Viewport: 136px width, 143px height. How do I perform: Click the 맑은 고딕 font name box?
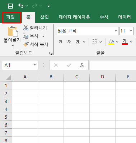(85, 31)
